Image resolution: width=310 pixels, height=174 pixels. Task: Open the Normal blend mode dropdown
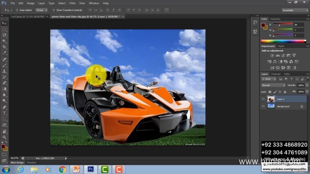pos(273,85)
